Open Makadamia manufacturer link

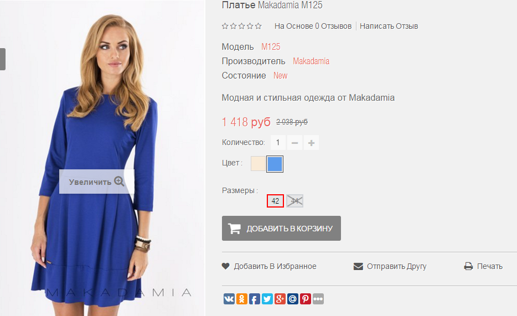pyautogui.click(x=311, y=61)
